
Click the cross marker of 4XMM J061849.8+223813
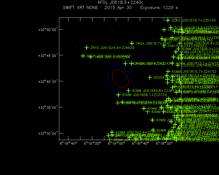point(128,91)
